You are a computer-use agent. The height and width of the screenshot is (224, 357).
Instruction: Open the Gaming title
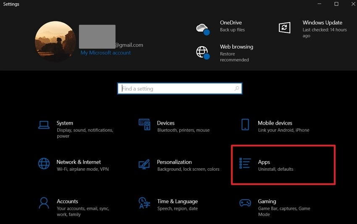[x=267, y=201]
